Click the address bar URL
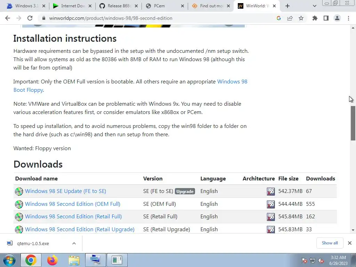 tap(111, 18)
